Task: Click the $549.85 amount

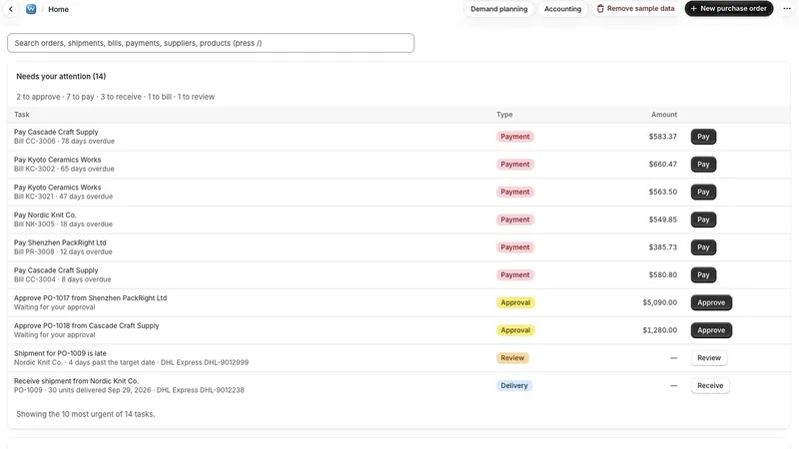Action: point(662,220)
